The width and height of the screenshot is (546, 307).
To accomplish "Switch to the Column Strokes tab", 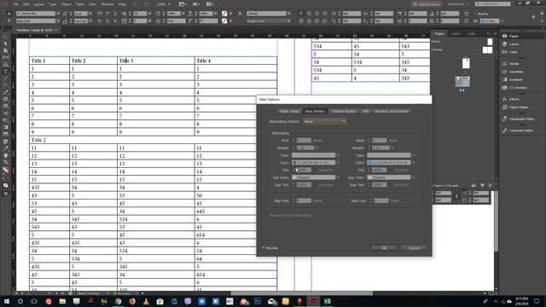I will pos(344,112).
